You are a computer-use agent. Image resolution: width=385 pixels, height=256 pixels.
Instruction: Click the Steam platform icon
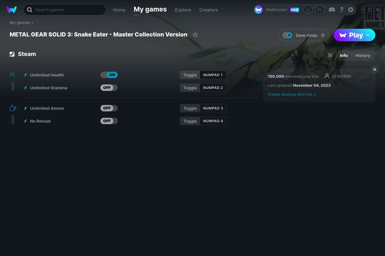[x=12, y=54]
